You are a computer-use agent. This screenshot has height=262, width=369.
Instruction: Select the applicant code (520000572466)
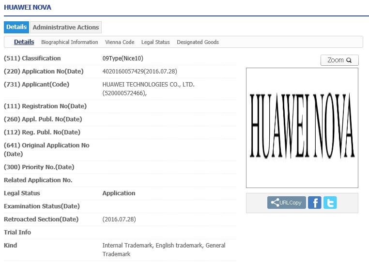pyautogui.click(x=124, y=93)
